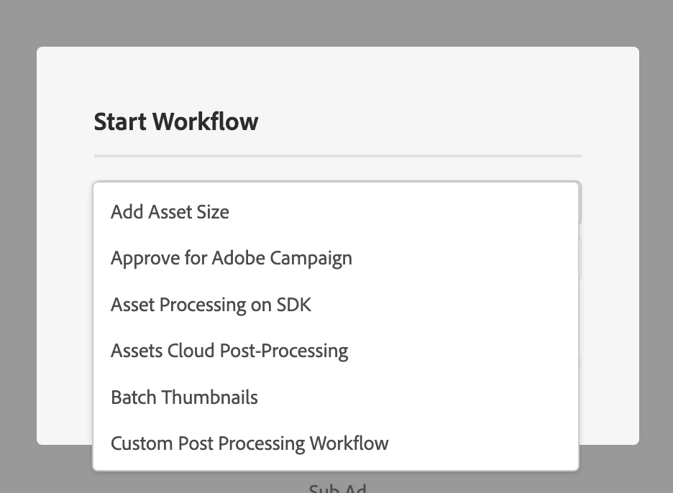Click the partially visible Sub Ad text

coord(337,489)
